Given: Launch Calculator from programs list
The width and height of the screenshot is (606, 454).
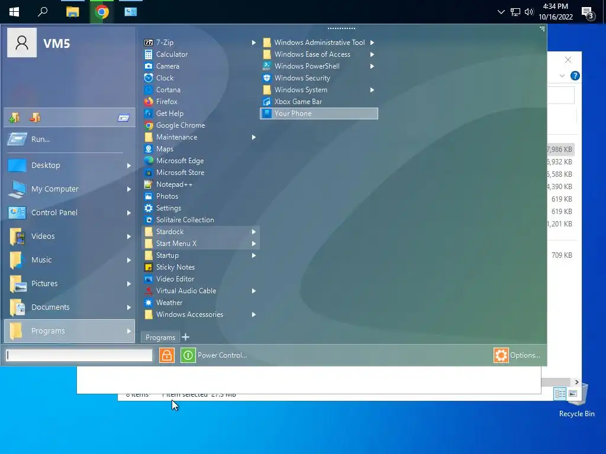Looking at the screenshot, I should pyautogui.click(x=200, y=54).
